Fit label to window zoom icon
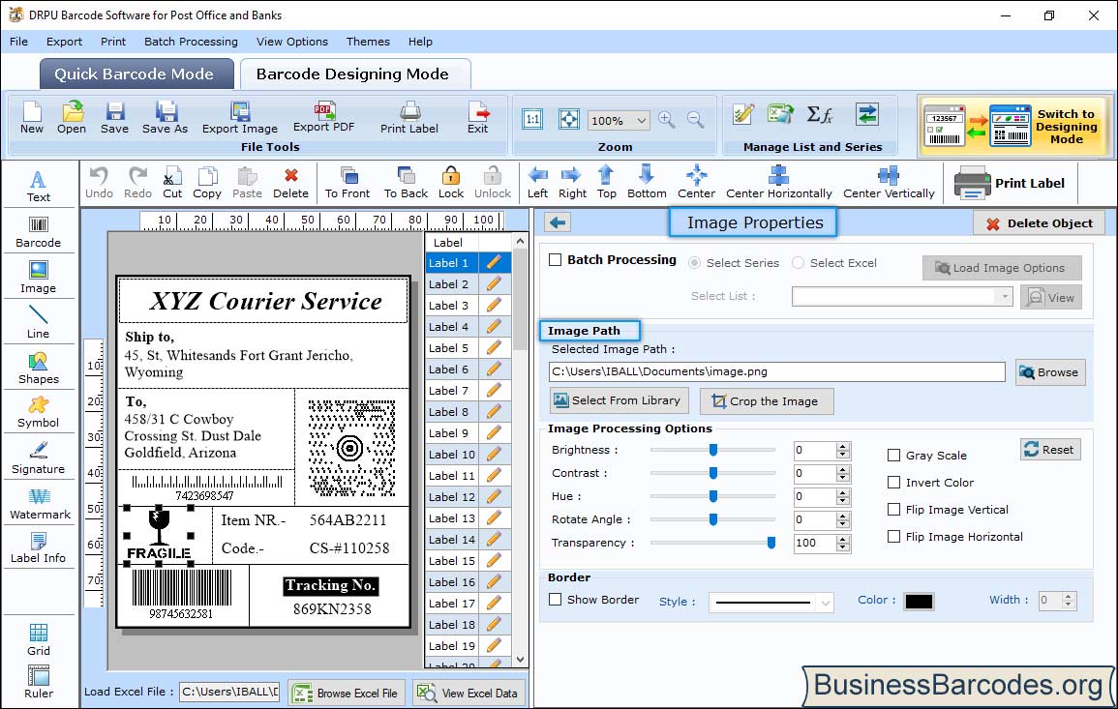1118x709 pixels. [x=569, y=119]
